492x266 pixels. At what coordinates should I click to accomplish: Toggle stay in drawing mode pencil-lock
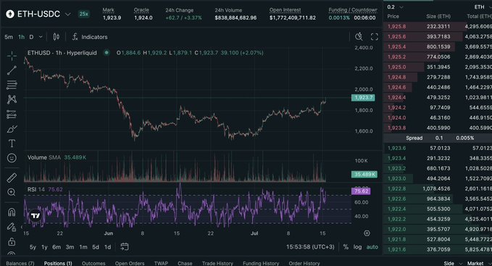[x=12, y=227]
